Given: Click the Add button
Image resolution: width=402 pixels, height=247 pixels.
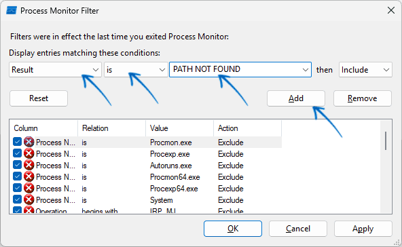Looking at the screenshot, I should (296, 98).
